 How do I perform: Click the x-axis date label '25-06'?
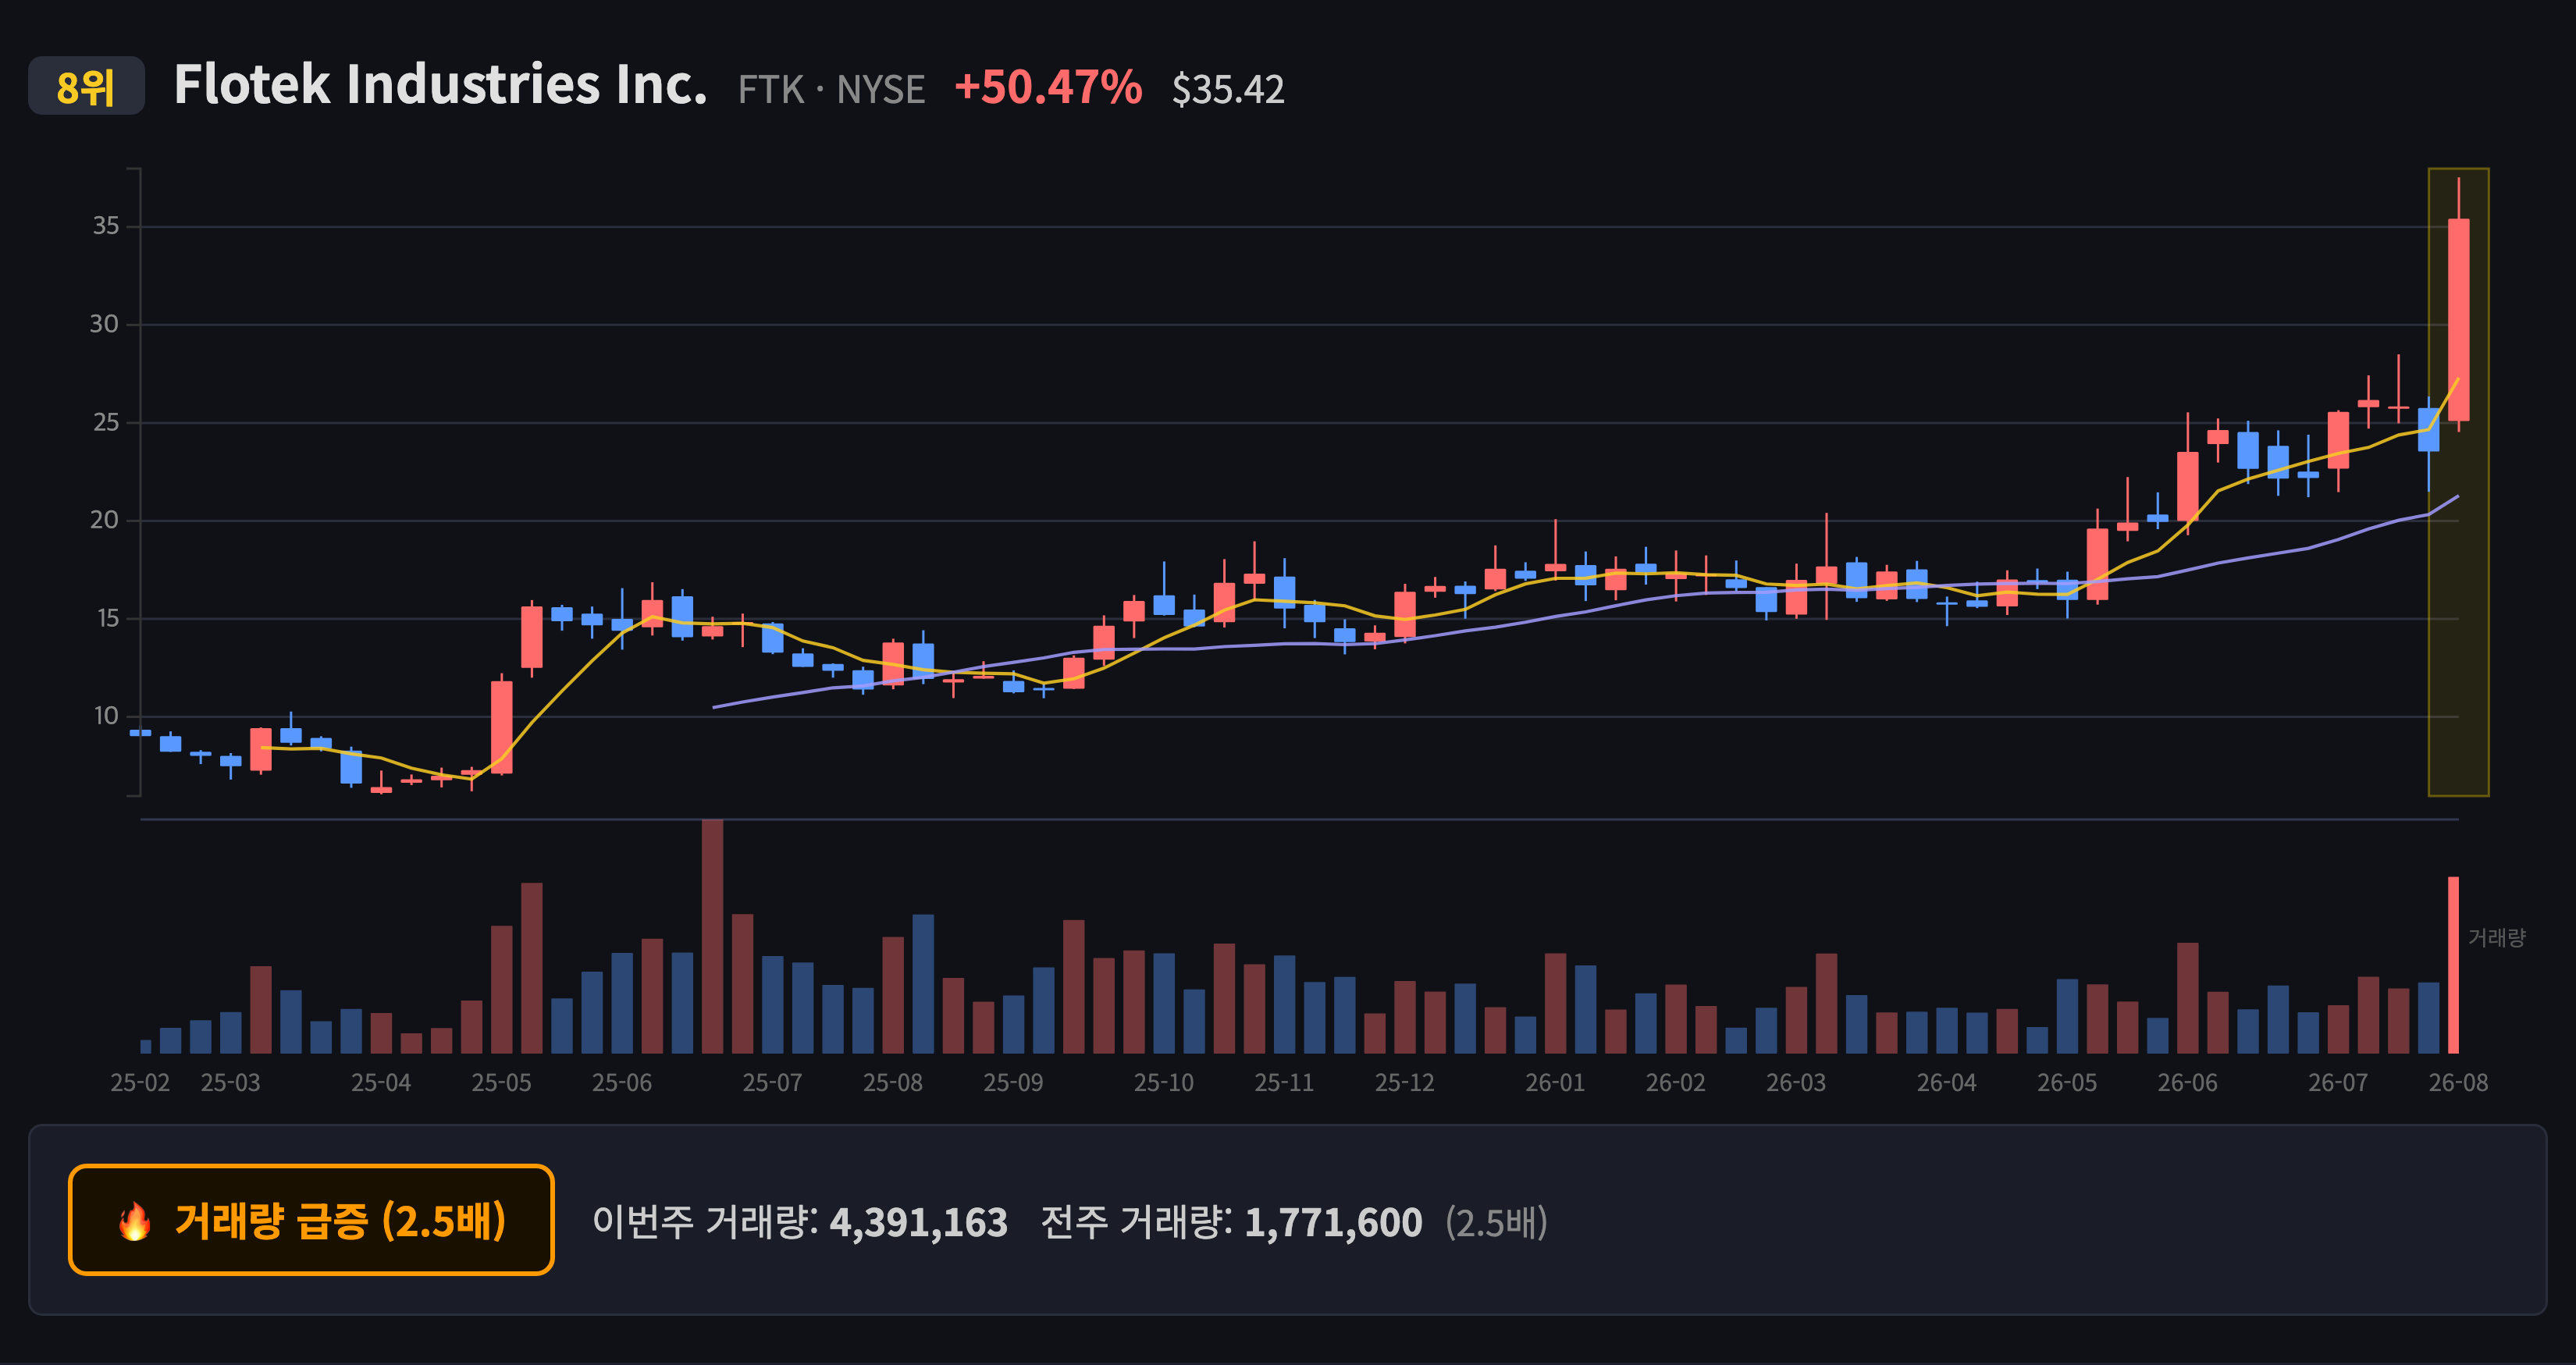coord(622,1083)
